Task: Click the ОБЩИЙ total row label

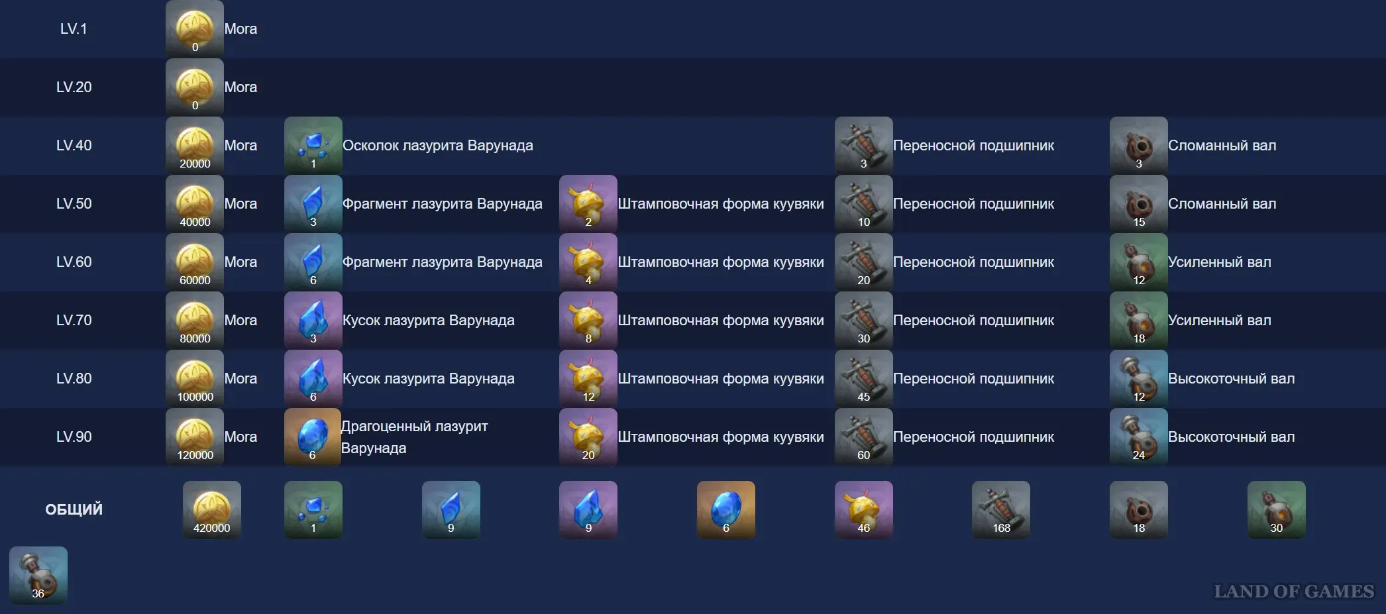Action: [74, 509]
